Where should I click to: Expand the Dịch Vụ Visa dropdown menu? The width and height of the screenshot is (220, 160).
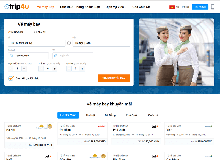(x=116, y=7)
